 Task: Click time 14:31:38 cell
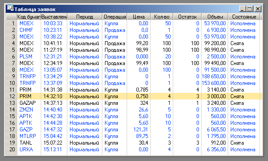click(x=53, y=90)
